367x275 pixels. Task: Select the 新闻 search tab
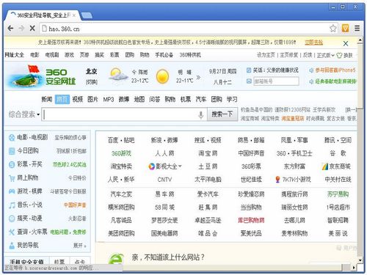(x=47, y=99)
